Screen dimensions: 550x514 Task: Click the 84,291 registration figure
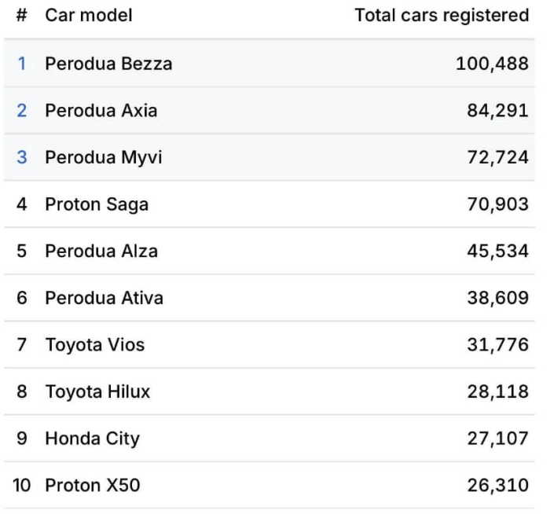click(x=497, y=111)
